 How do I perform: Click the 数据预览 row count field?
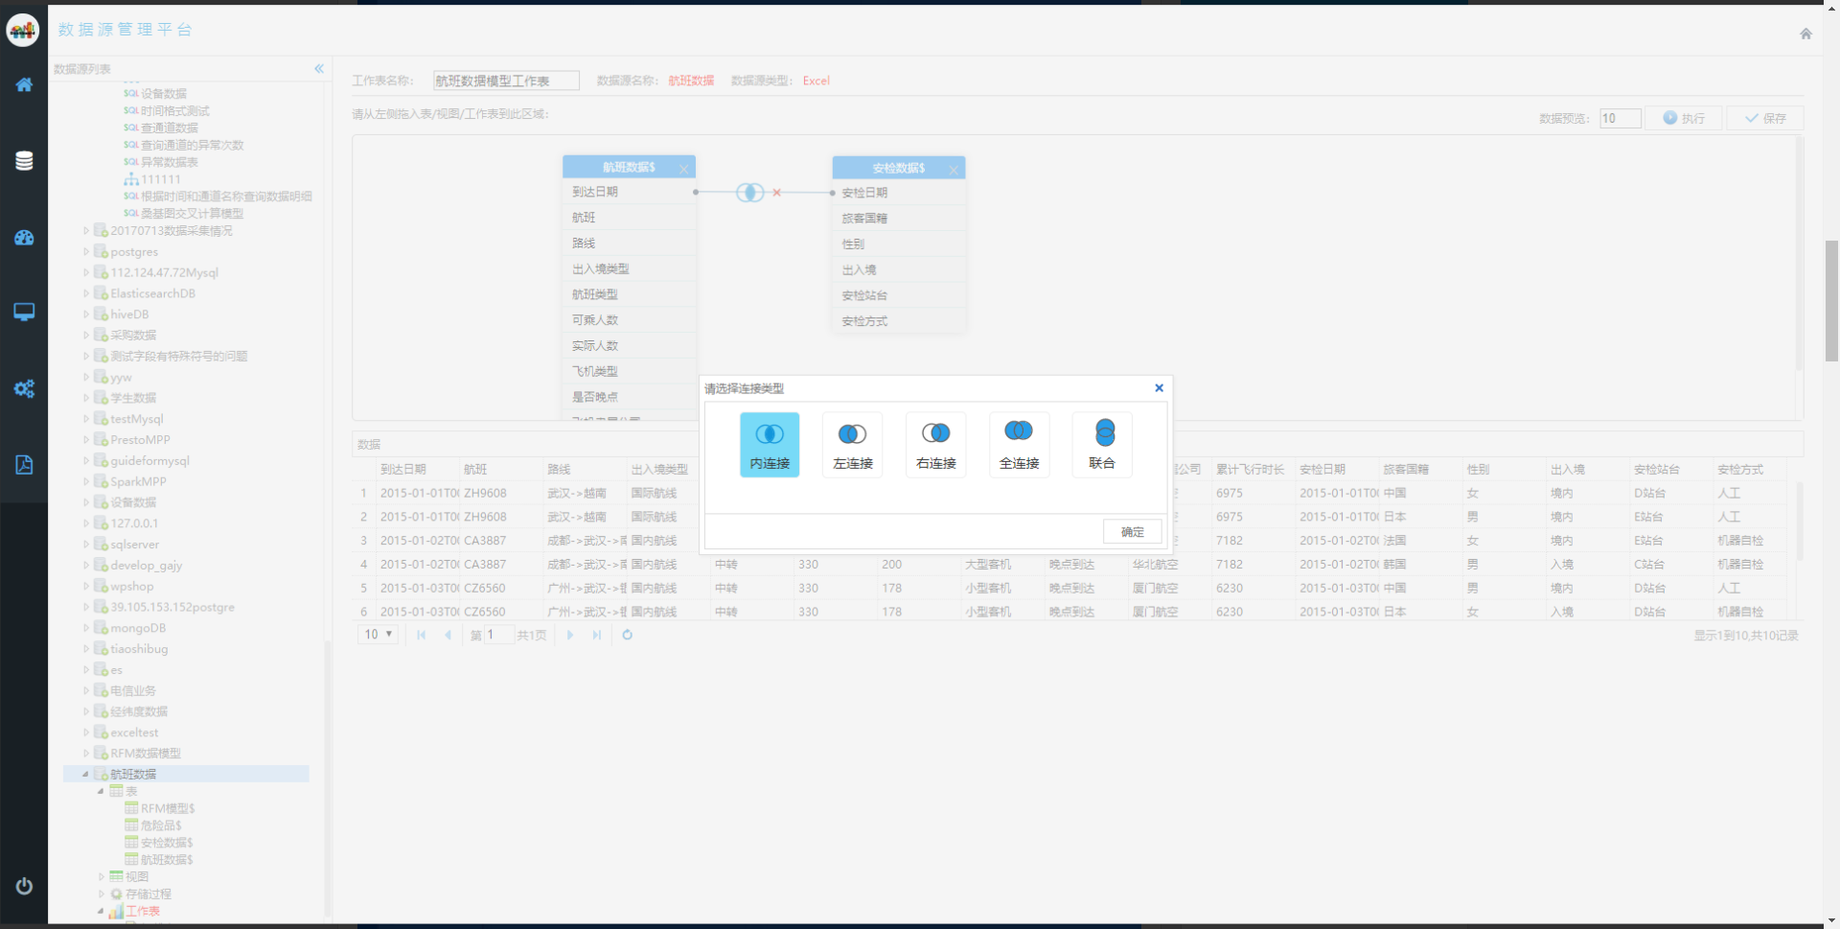tap(1621, 118)
